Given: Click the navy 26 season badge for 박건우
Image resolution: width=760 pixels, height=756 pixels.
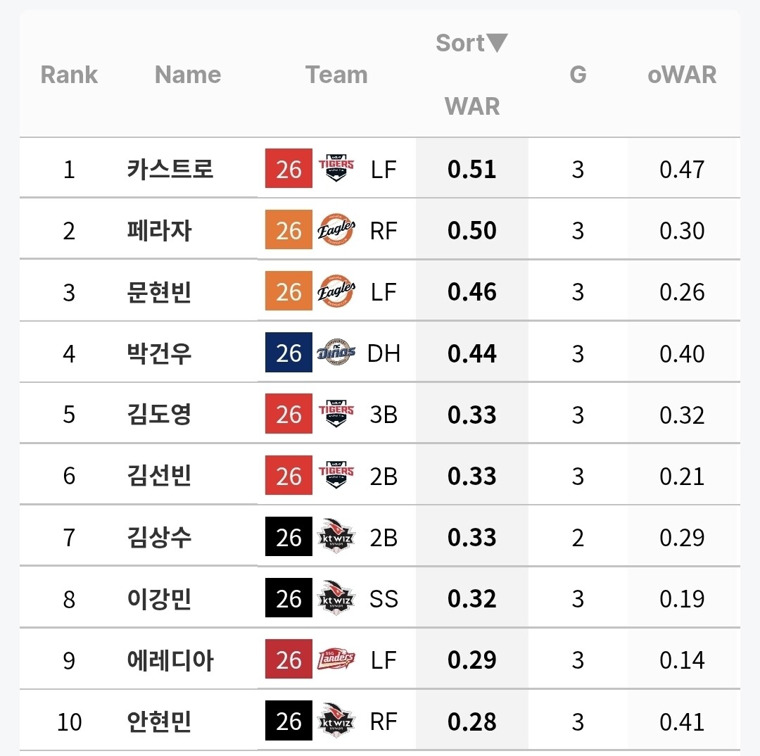Looking at the screenshot, I should (x=289, y=353).
